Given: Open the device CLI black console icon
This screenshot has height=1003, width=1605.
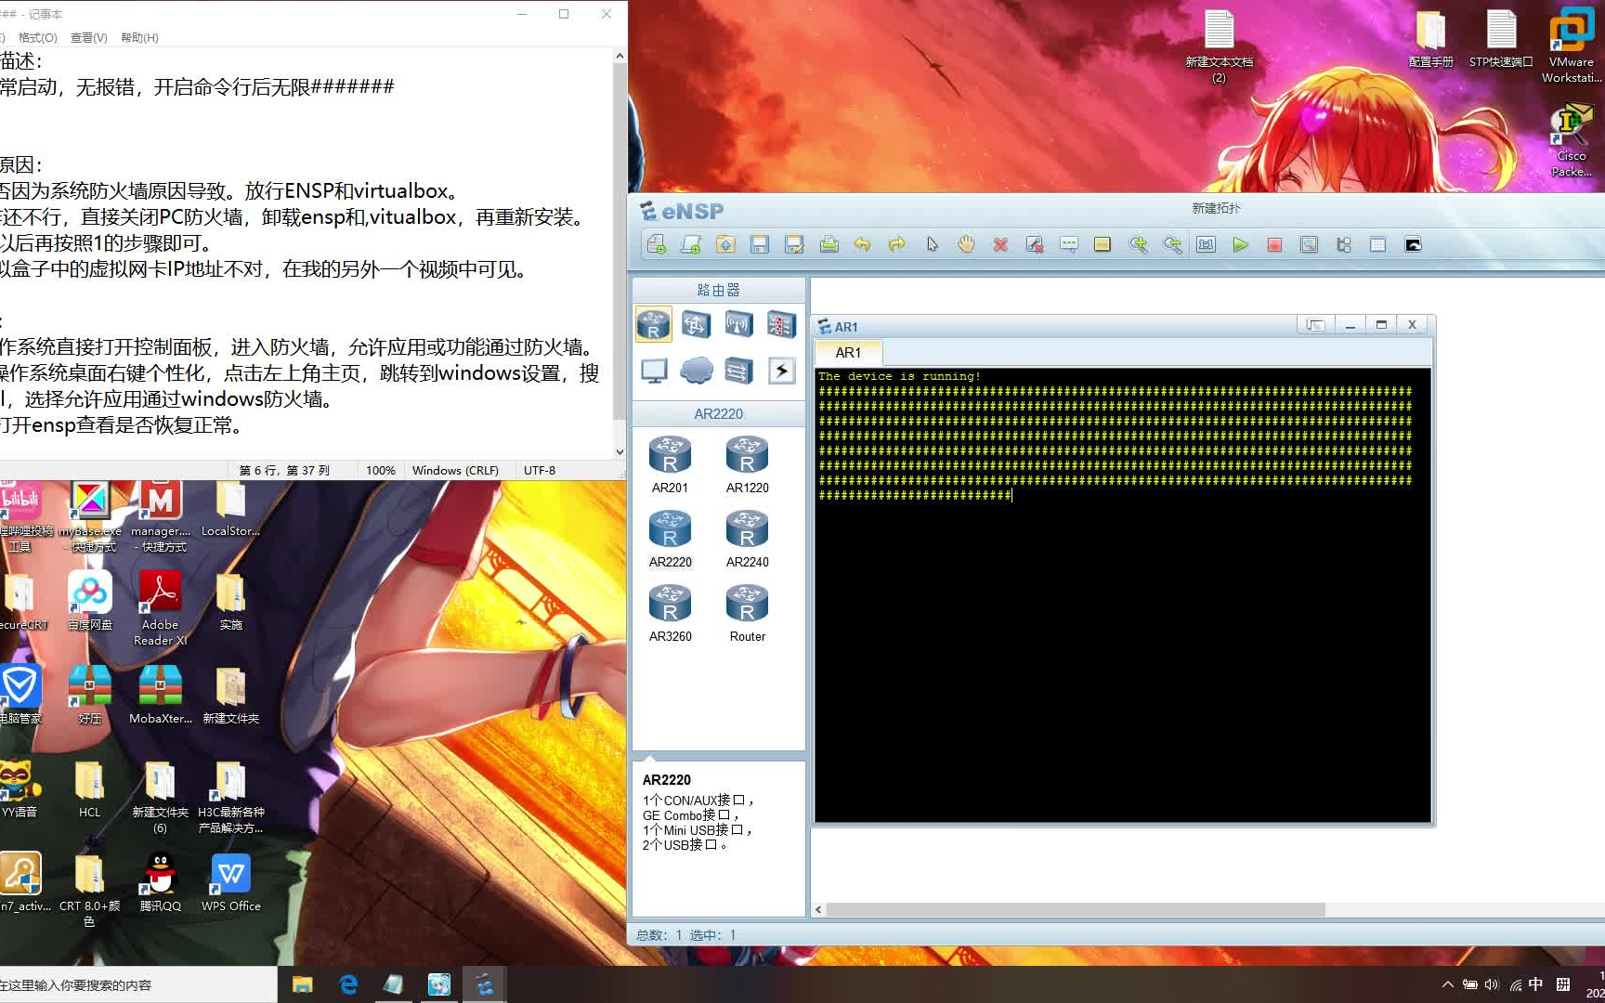Looking at the screenshot, I should point(1413,245).
